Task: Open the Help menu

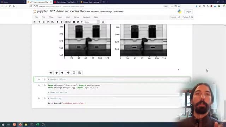Action: [96, 17]
